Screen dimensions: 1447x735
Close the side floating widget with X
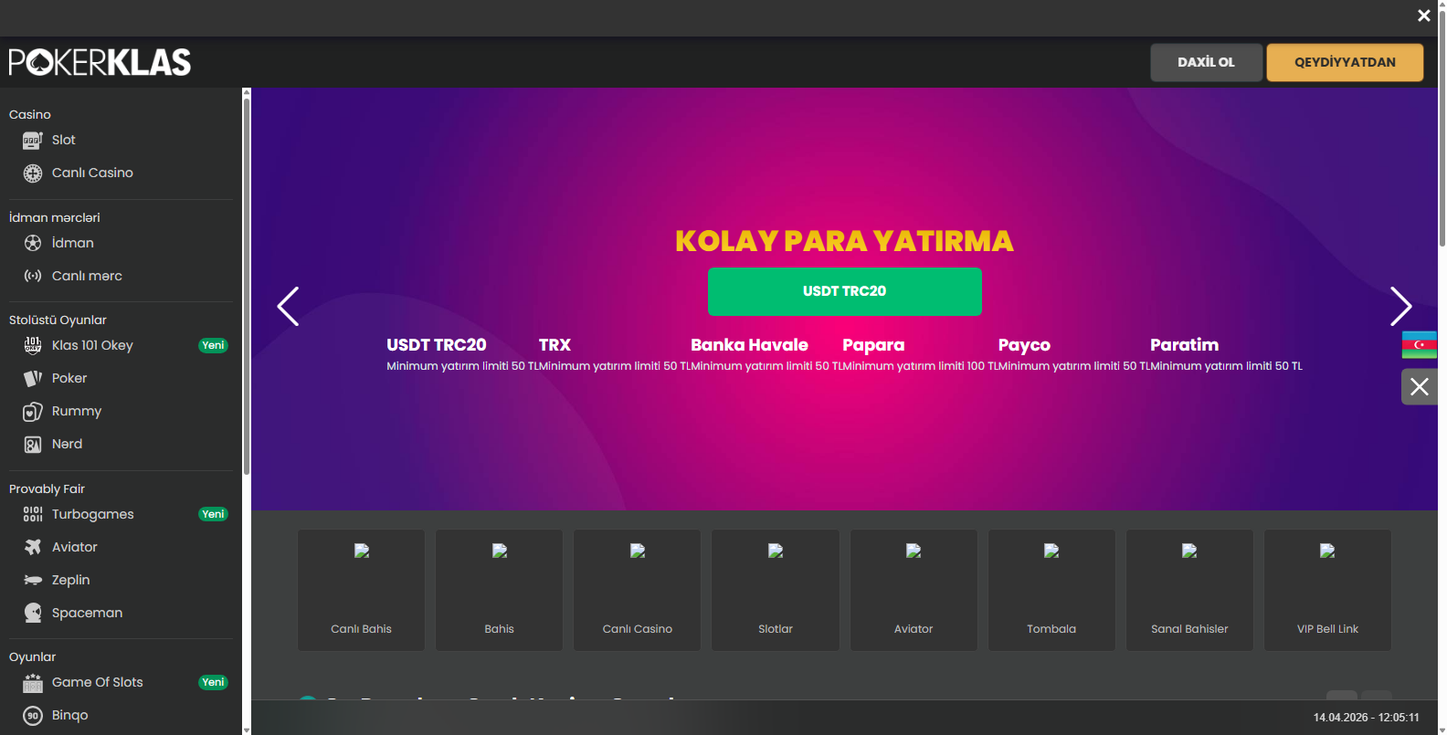point(1420,386)
